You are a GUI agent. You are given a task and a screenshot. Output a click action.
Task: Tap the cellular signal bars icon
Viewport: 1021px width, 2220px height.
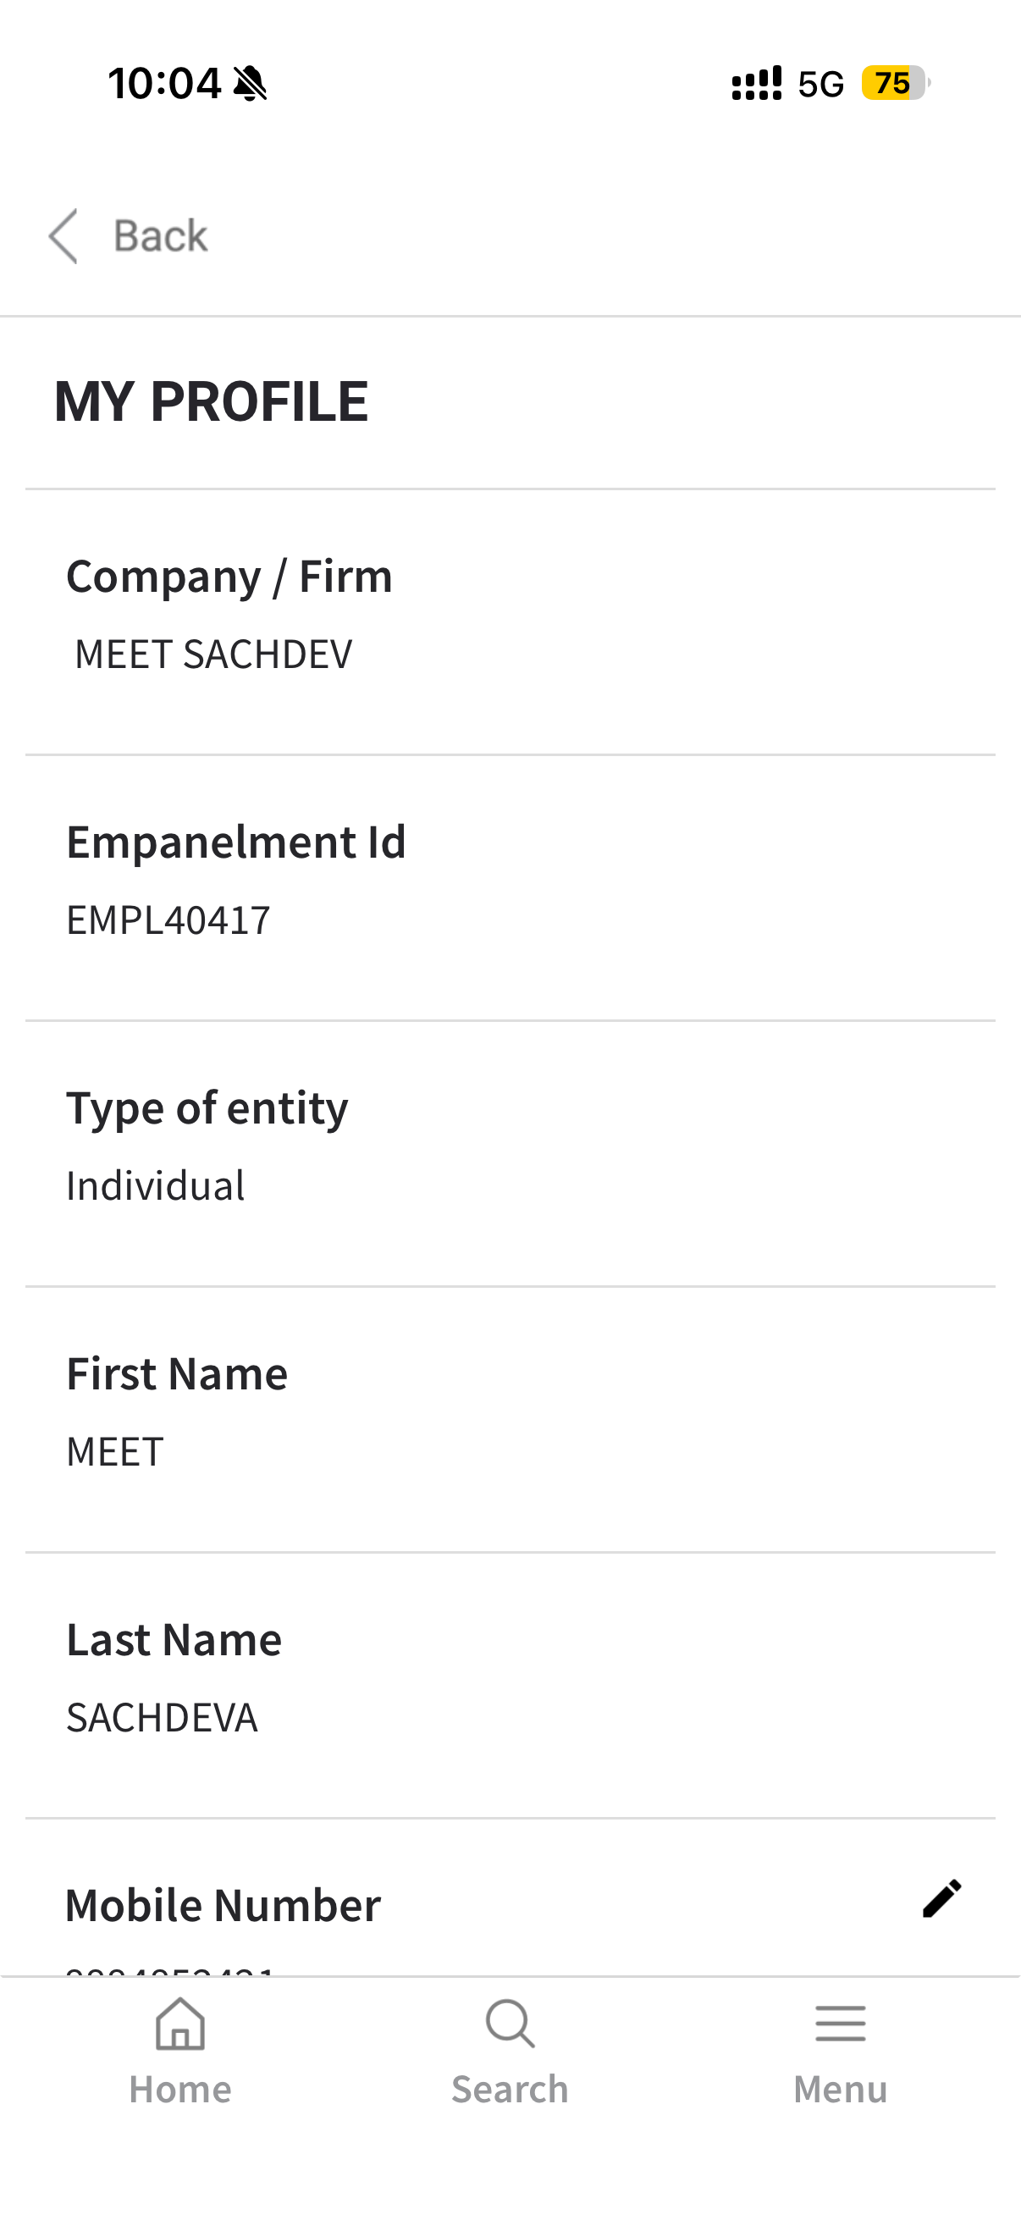pos(757,84)
